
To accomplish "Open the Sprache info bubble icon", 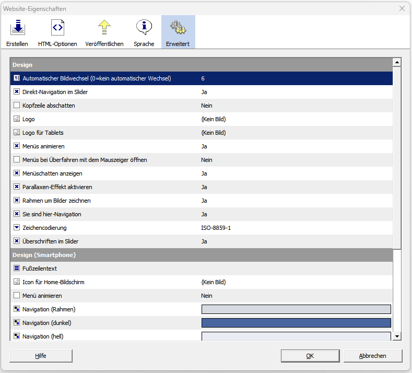I will 144,27.
